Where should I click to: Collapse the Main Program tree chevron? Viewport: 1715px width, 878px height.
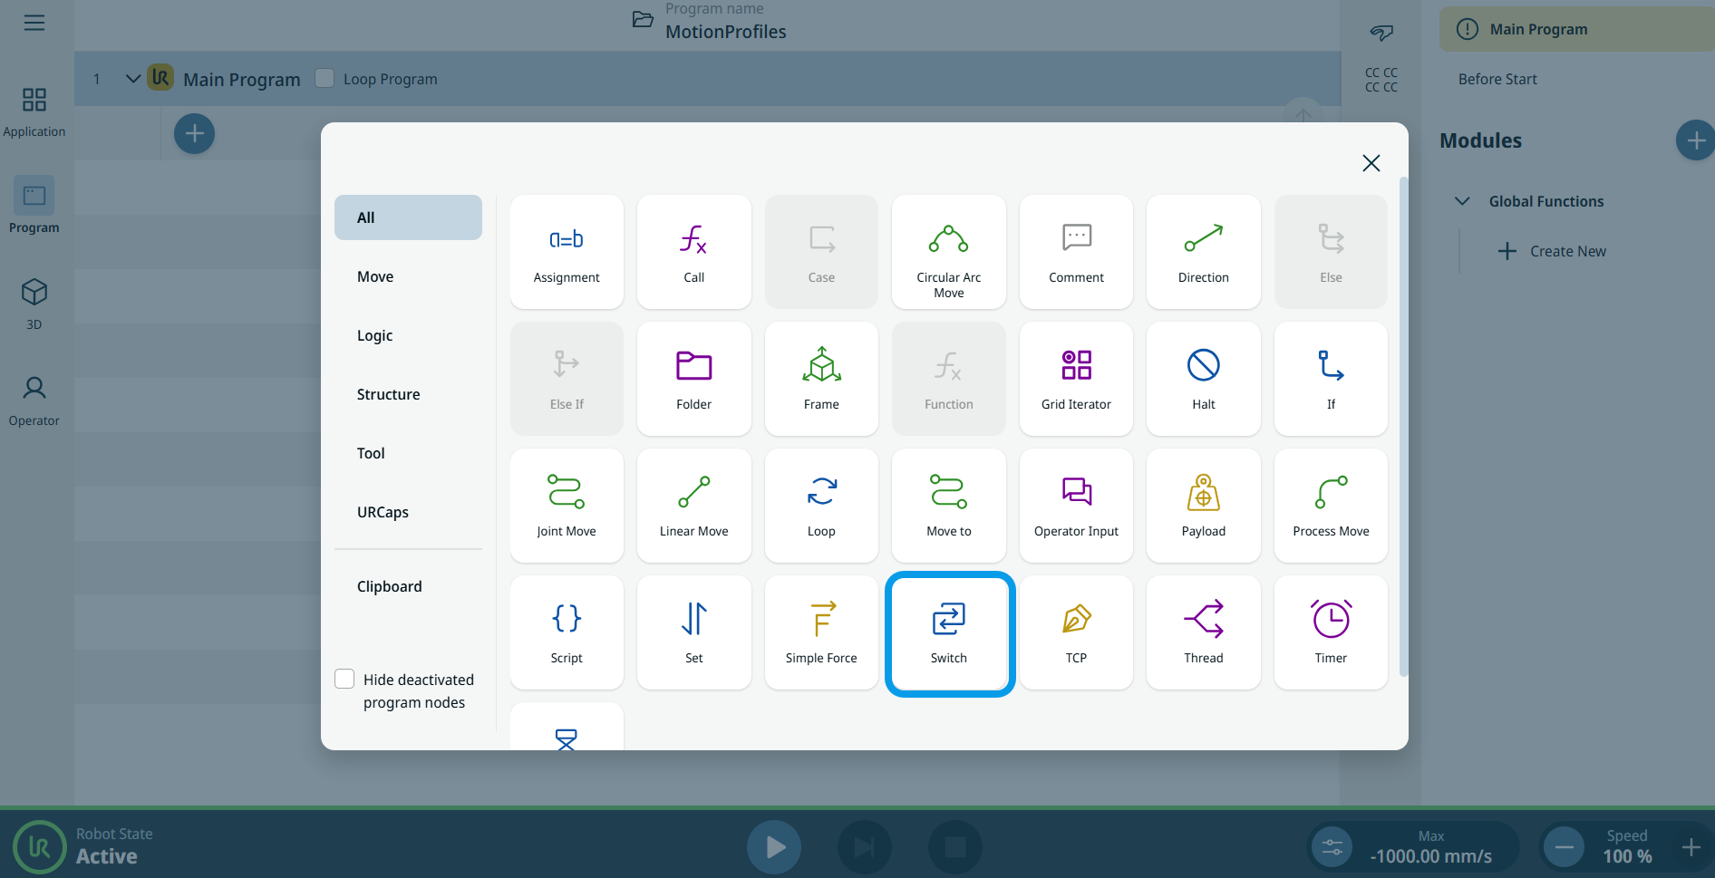(132, 79)
